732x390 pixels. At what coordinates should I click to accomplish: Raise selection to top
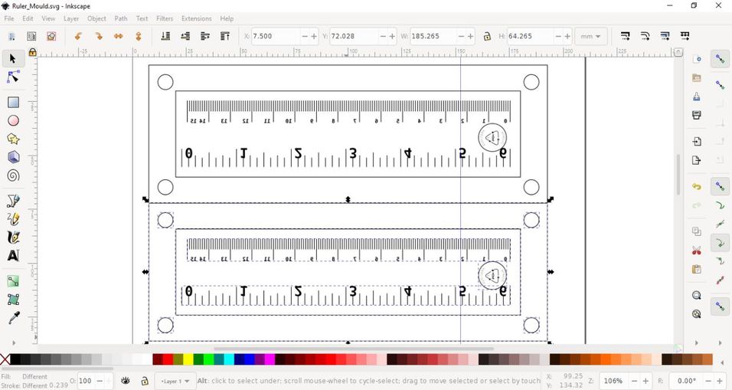225,36
